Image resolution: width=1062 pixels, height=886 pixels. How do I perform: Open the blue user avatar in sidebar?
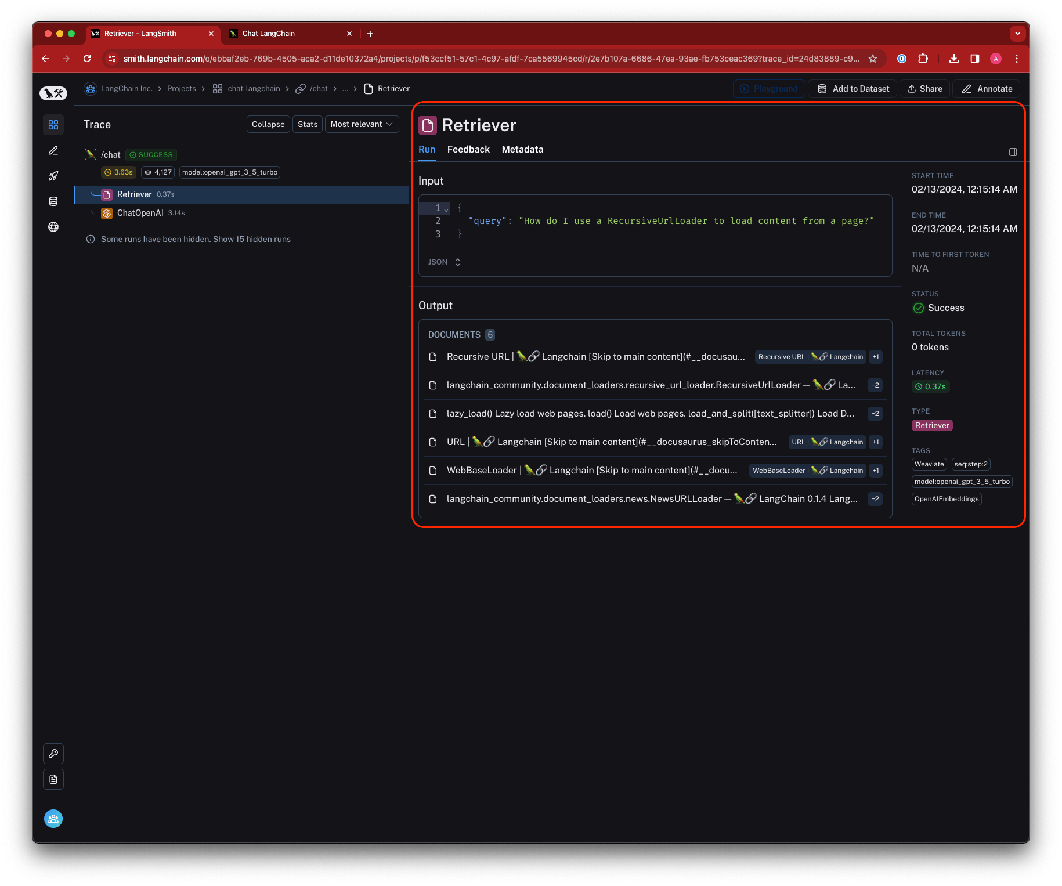click(53, 819)
